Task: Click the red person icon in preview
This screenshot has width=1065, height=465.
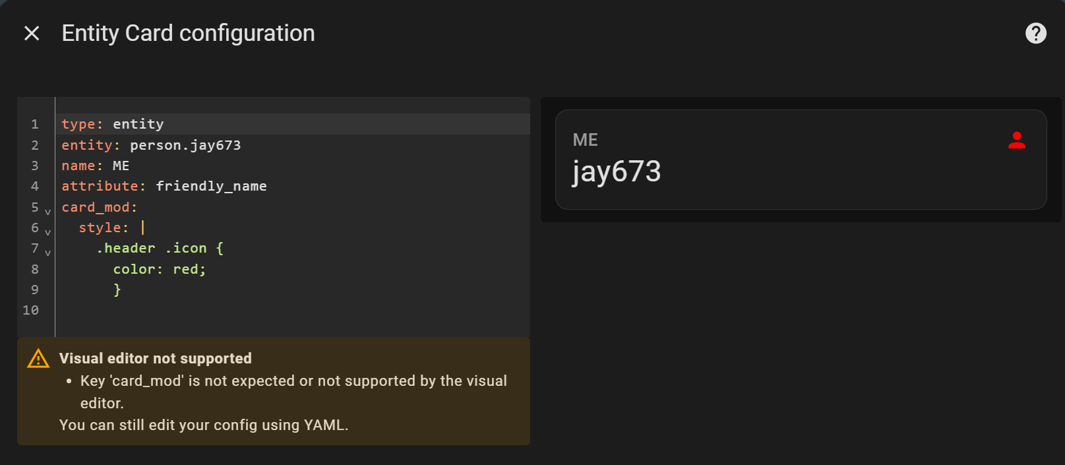Action: (1016, 140)
